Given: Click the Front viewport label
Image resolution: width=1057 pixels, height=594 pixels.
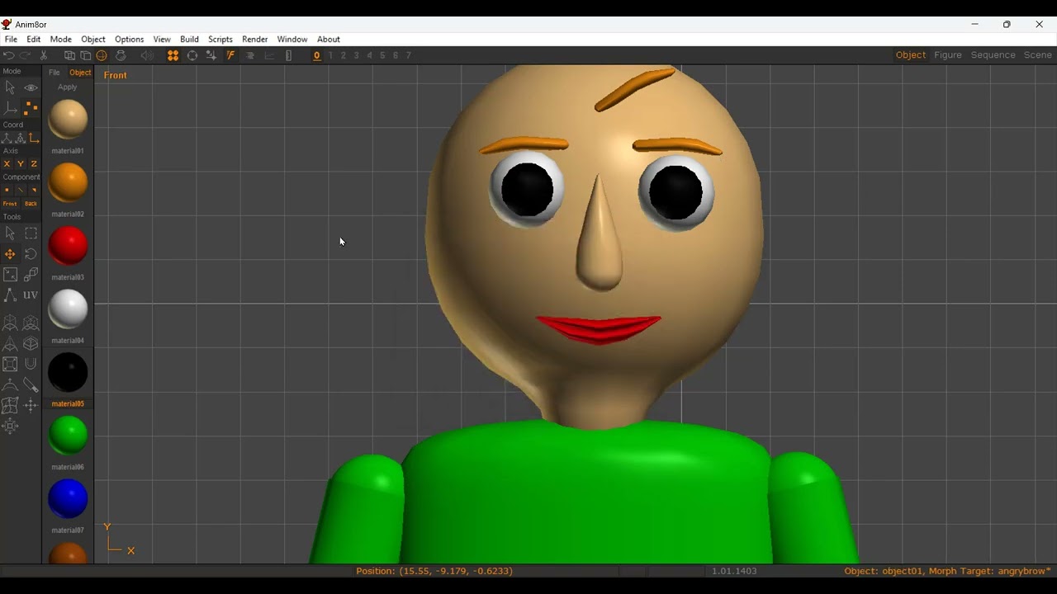Looking at the screenshot, I should point(116,75).
